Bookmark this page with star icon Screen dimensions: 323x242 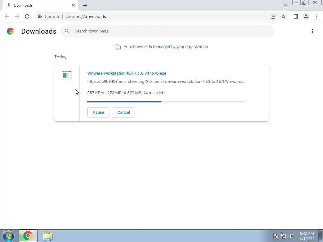[x=283, y=16]
